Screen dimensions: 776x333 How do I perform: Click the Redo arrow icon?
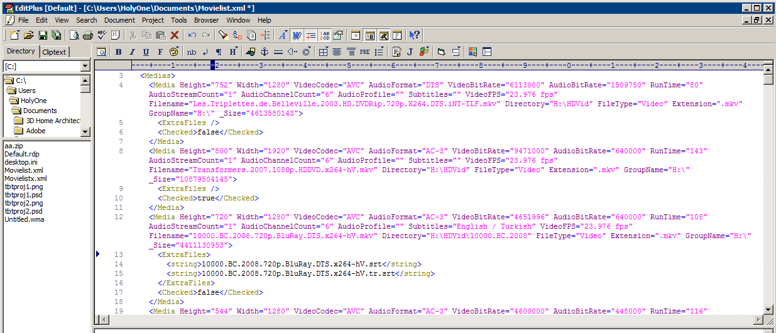[206, 35]
